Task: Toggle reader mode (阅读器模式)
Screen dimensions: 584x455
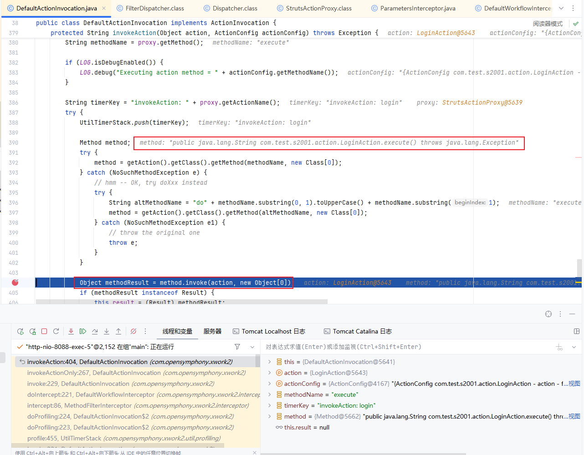Action: 548,24
